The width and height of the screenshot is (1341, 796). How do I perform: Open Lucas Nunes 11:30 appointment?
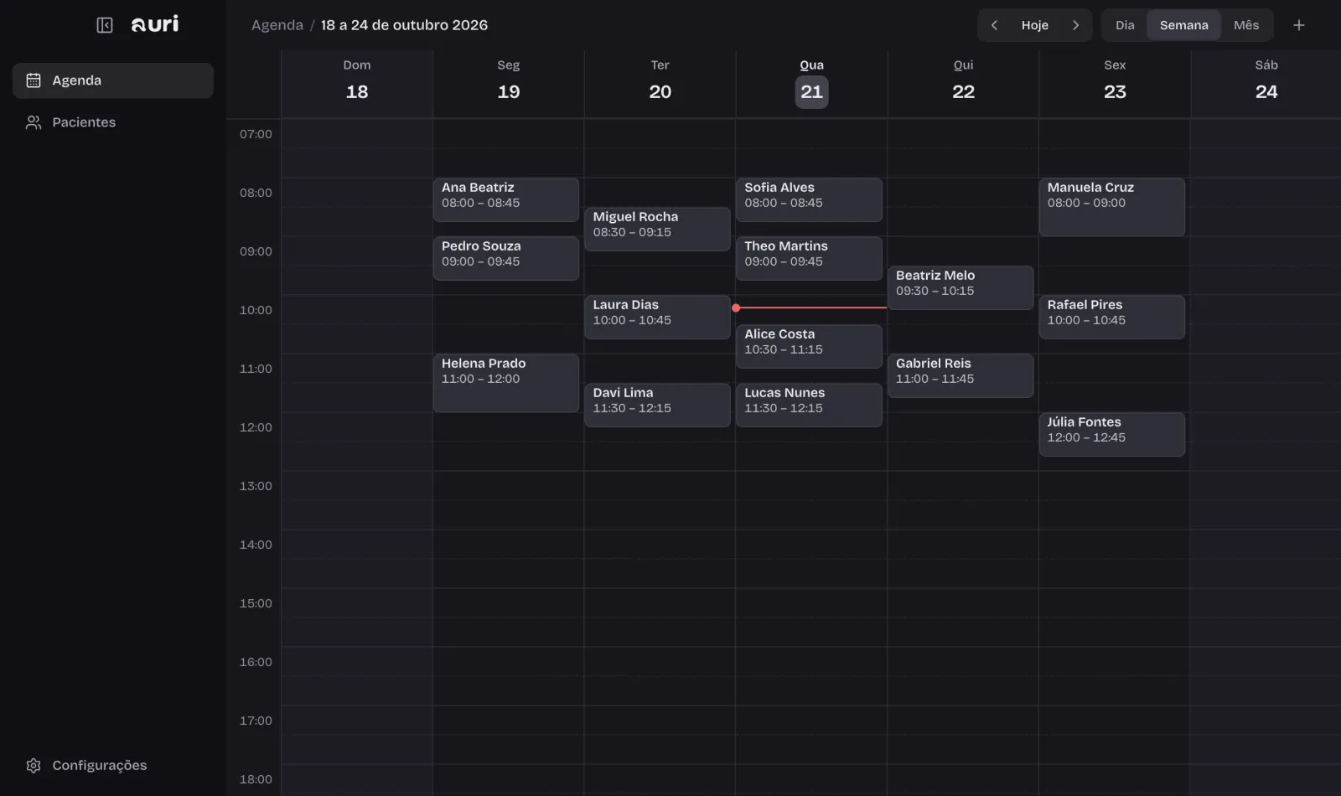(x=809, y=405)
